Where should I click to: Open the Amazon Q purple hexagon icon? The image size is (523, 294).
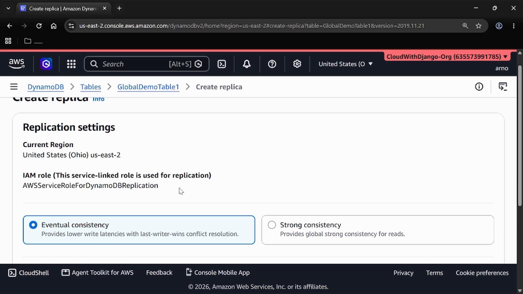[x=46, y=64]
